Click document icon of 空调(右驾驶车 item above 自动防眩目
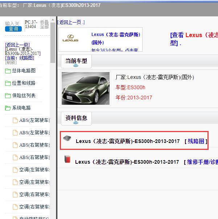This screenshot has width=218, height=219. point(15,207)
